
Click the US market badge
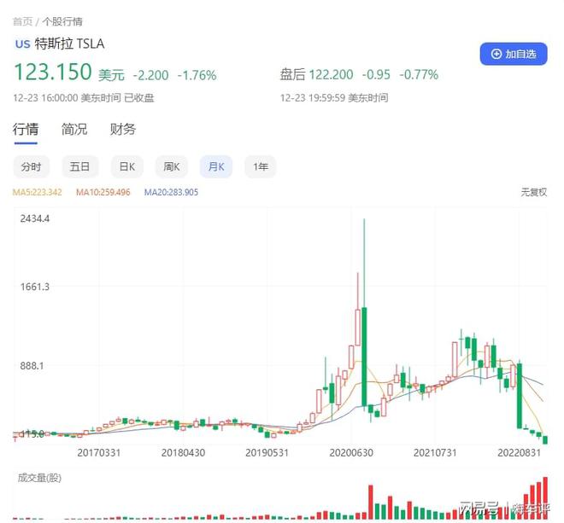pyautogui.click(x=22, y=44)
